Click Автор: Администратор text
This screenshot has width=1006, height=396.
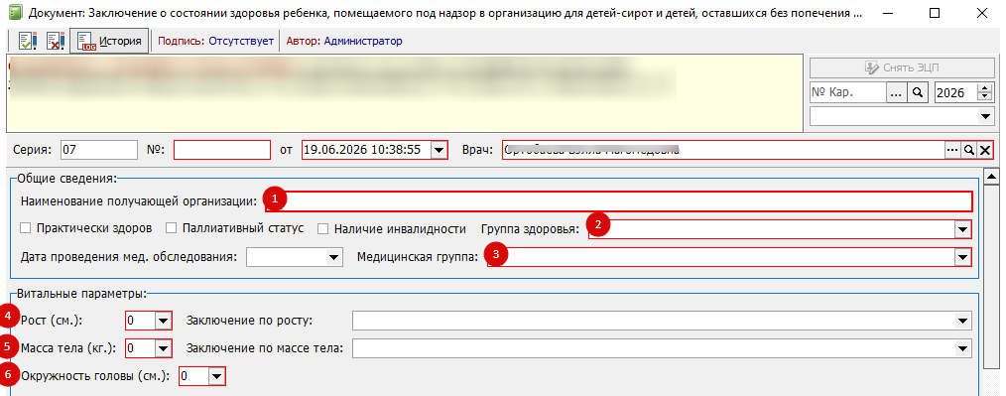(344, 41)
